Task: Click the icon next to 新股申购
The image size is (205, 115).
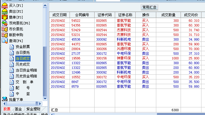Action: click(x=5, y=35)
